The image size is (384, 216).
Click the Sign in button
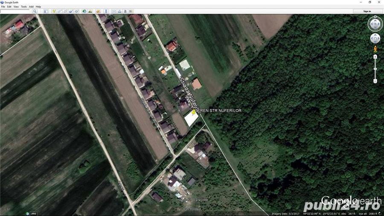coord(367,11)
